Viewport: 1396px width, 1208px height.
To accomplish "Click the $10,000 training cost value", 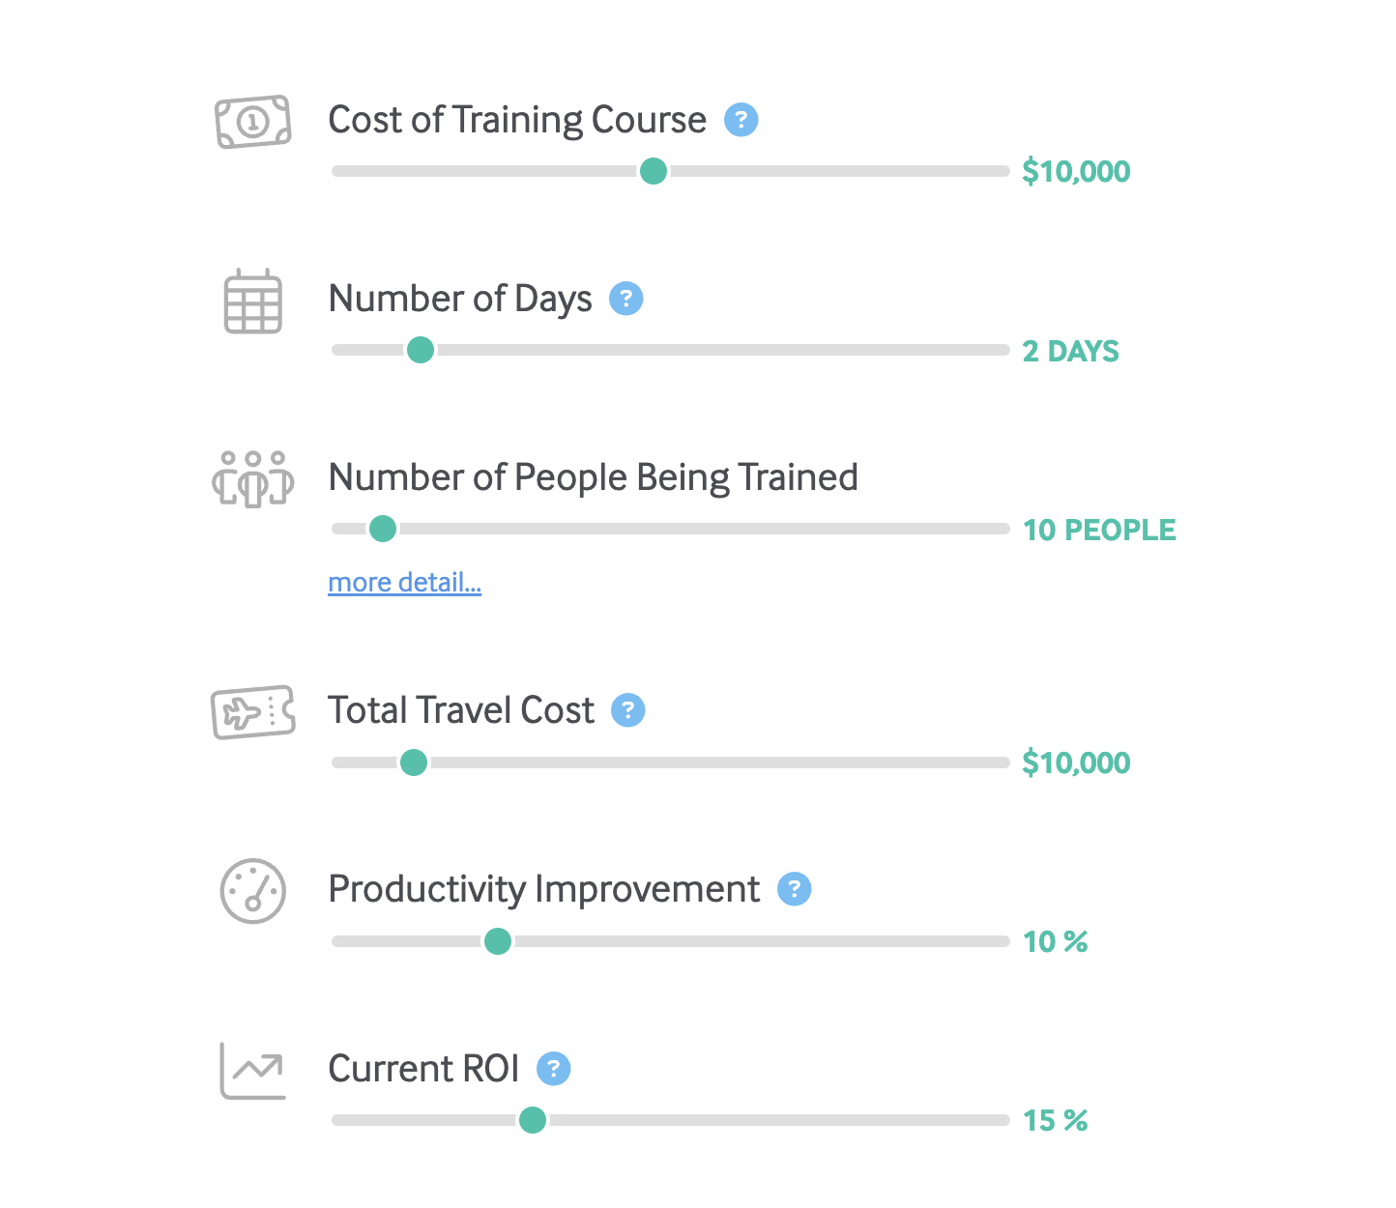I will [1077, 170].
